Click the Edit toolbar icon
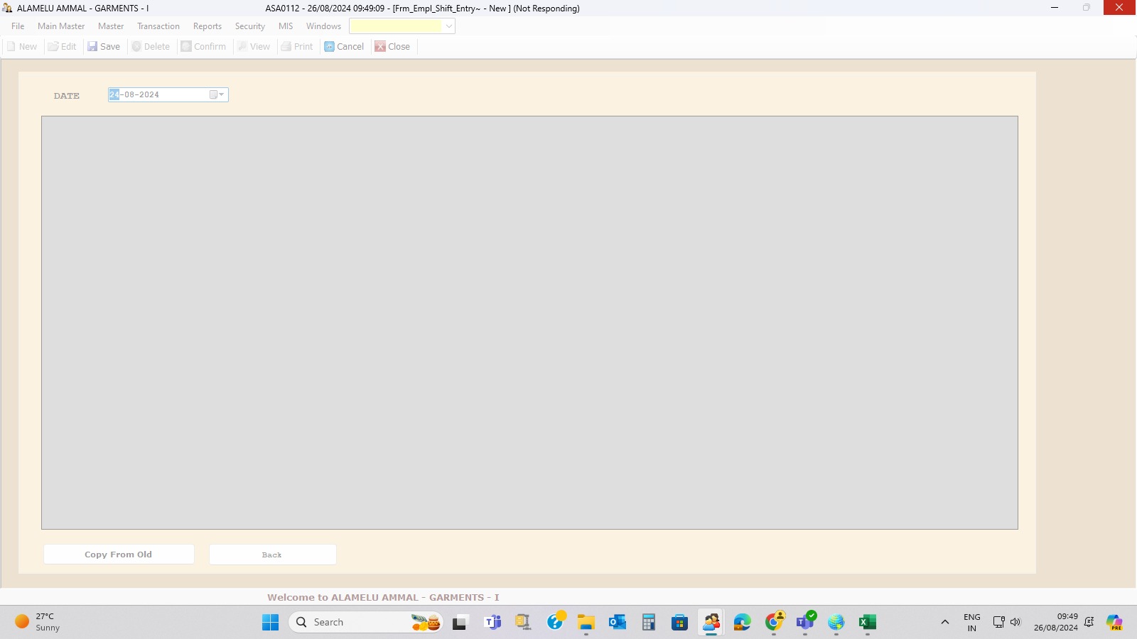The image size is (1137, 639). tap(53, 47)
